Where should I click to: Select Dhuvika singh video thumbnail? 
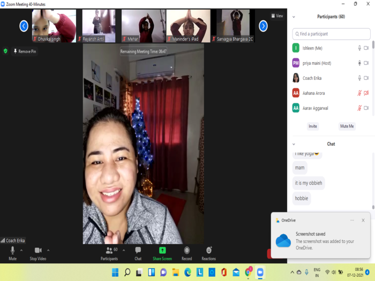(54, 26)
